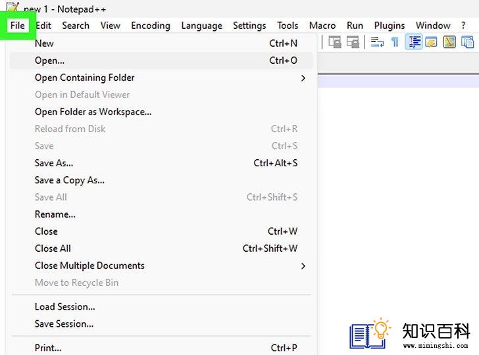Choose New from the File menu

161,43
